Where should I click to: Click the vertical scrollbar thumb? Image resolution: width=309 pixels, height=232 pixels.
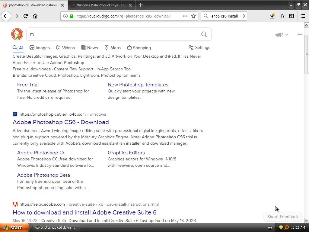coord(307,54)
